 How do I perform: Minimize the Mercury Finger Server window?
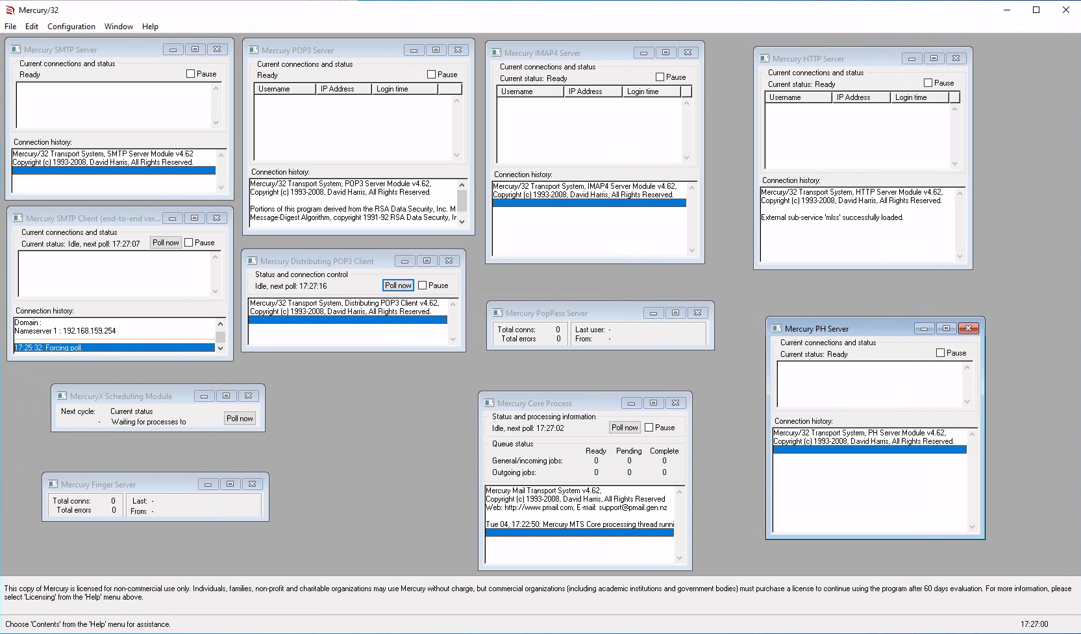(x=208, y=484)
